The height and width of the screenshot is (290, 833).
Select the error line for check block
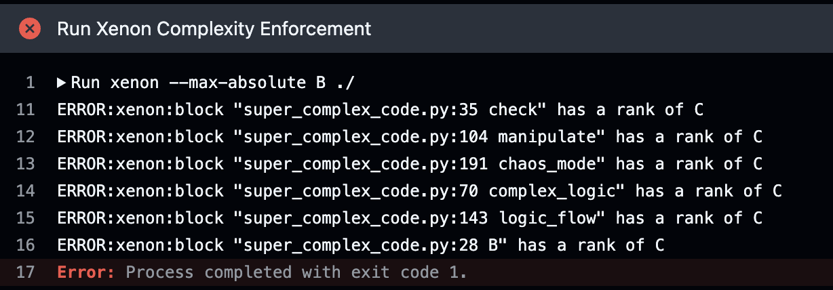tap(399, 110)
